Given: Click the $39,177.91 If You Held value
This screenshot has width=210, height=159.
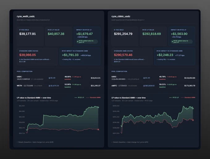Looking at the screenshot, I should [27, 34].
